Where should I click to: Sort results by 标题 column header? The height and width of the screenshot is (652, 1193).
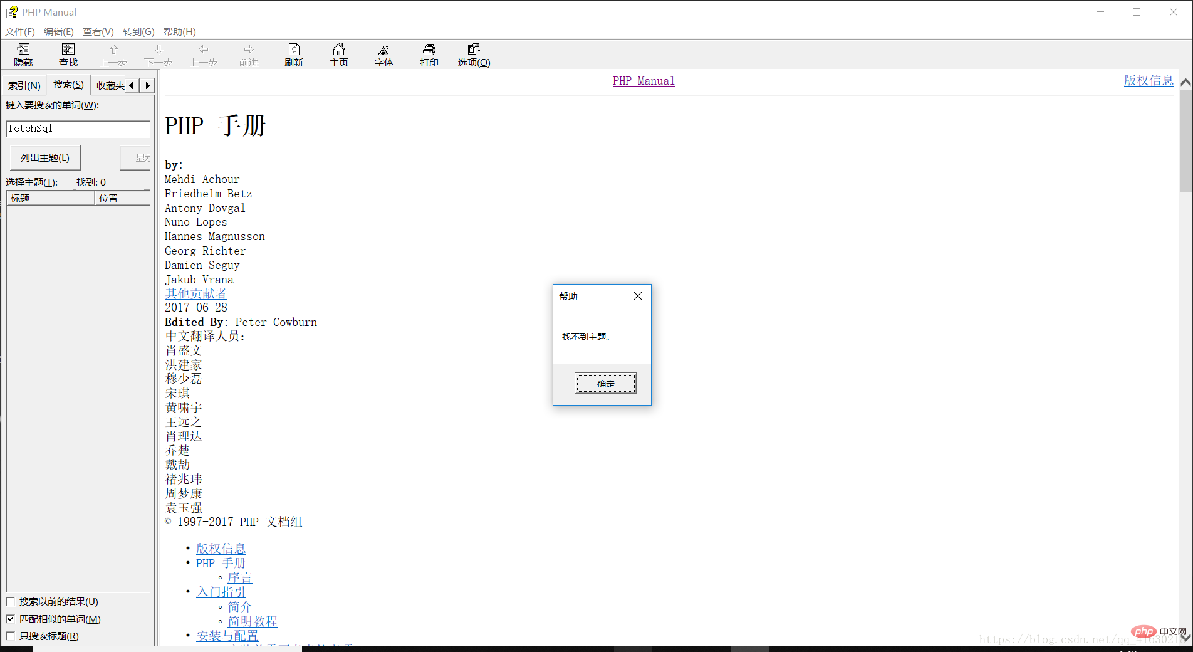(50, 199)
